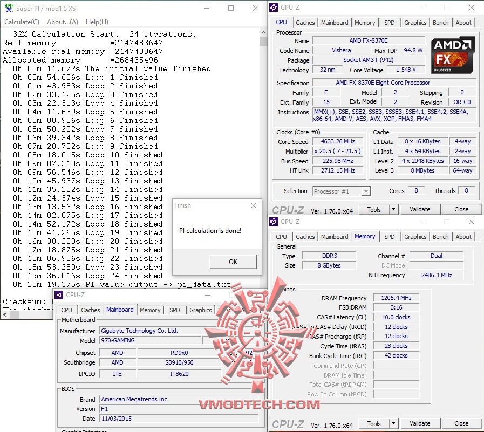Click the Bus Speed value 225.98 MHz

click(x=338, y=161)
